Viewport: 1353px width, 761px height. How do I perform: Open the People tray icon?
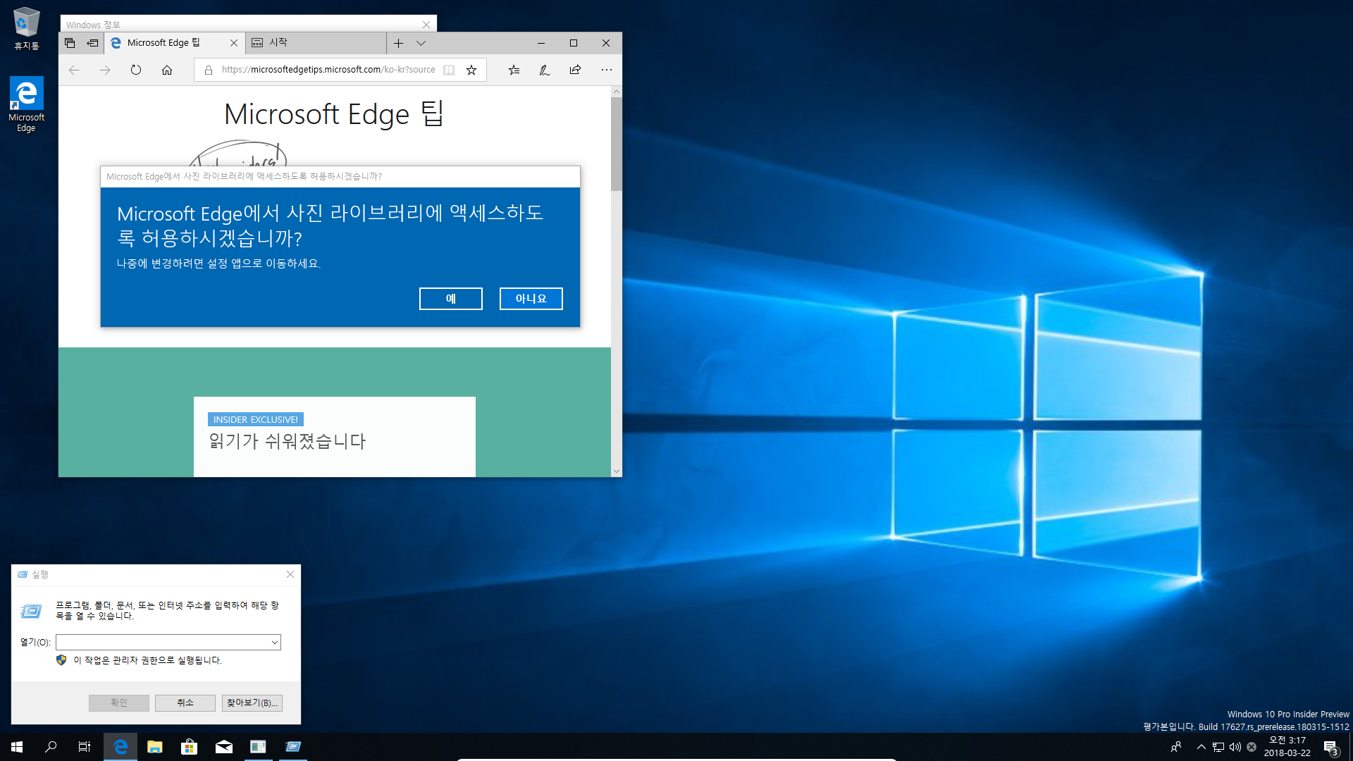pyautogui.click(x=1175, y=747)
